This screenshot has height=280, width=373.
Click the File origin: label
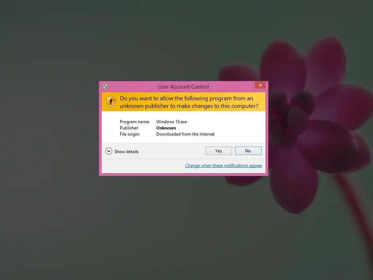pos(130,134)
